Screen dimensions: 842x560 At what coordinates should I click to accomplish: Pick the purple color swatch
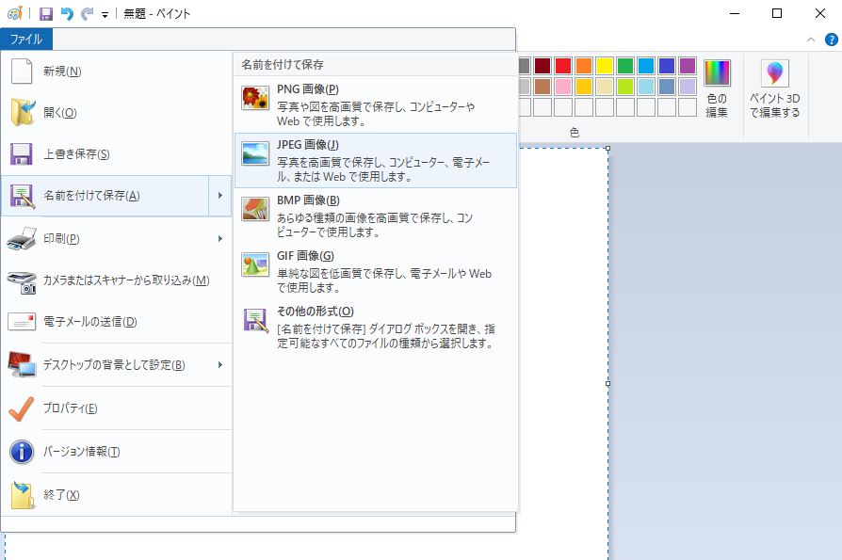(x=688, y=66)
